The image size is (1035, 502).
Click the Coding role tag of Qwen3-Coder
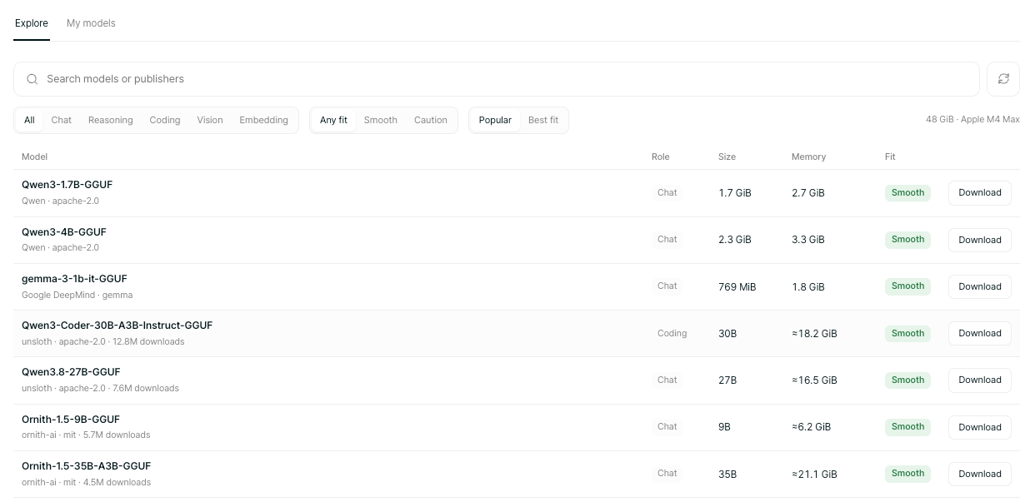672,333
